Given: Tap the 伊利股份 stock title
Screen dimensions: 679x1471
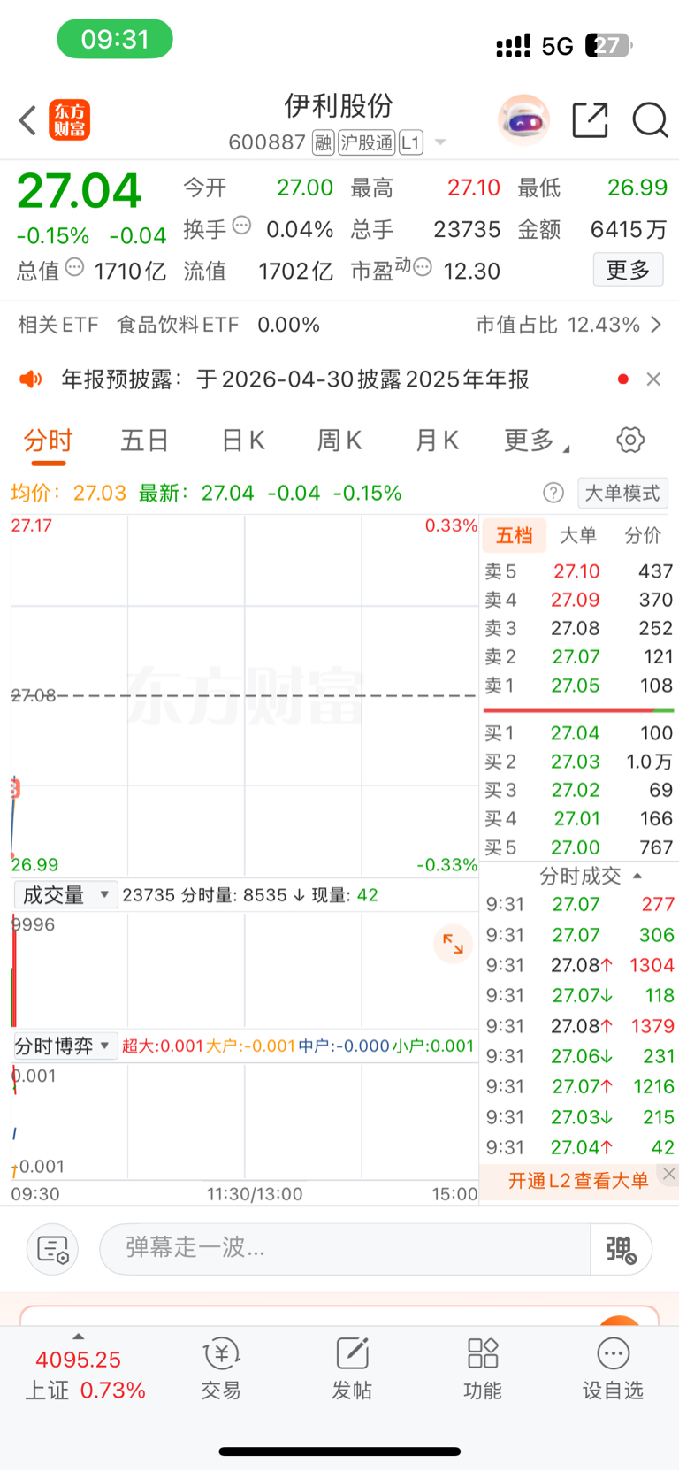Looking at the screenshot, I should [x=339, y=106].
